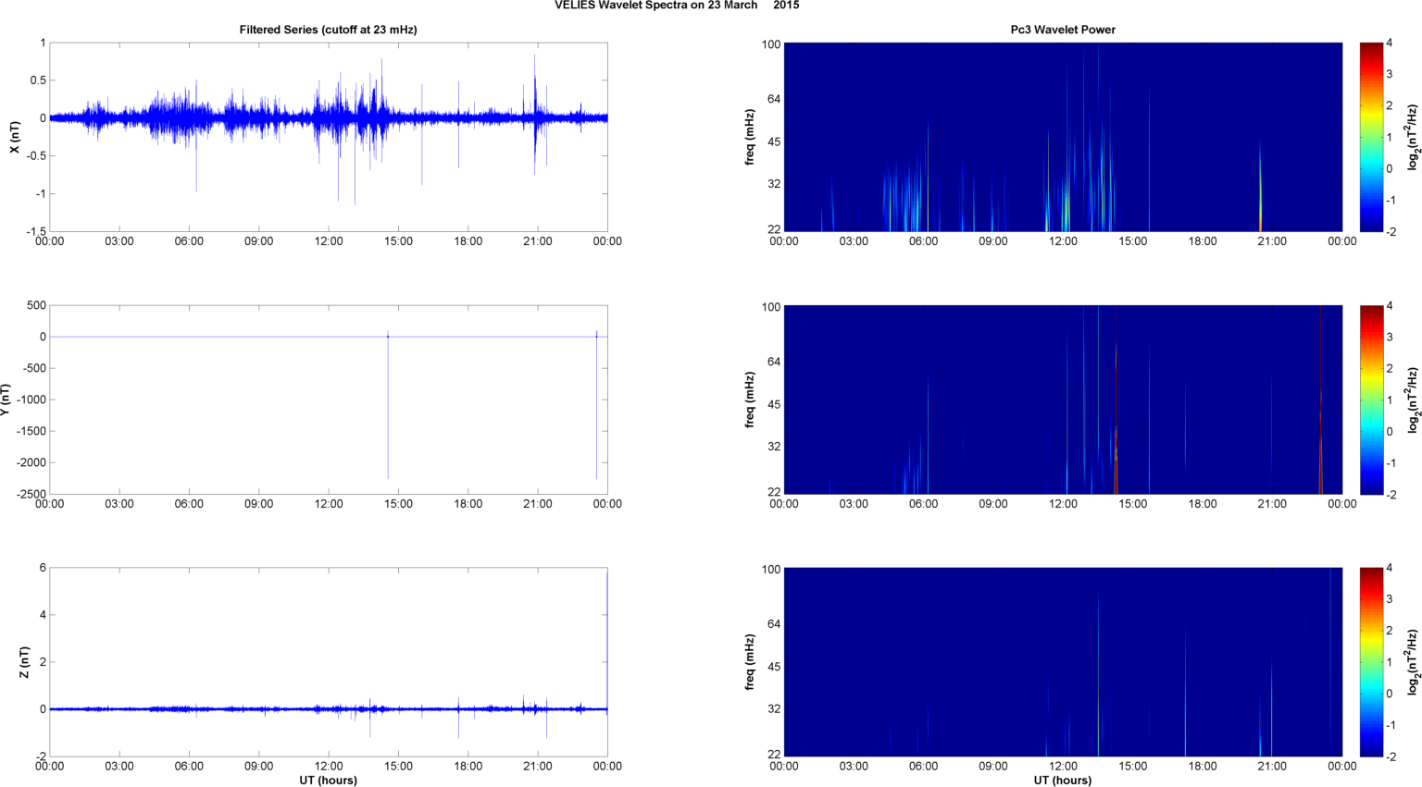
Task: Click the '06:00' tick under top spectrogram
Action: (x=924, y=241)
